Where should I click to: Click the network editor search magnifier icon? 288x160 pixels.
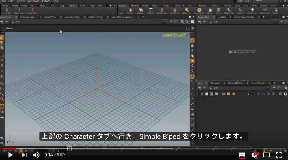[280, 94]
